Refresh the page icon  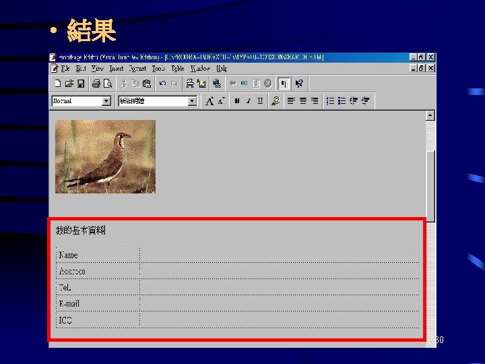256,84
